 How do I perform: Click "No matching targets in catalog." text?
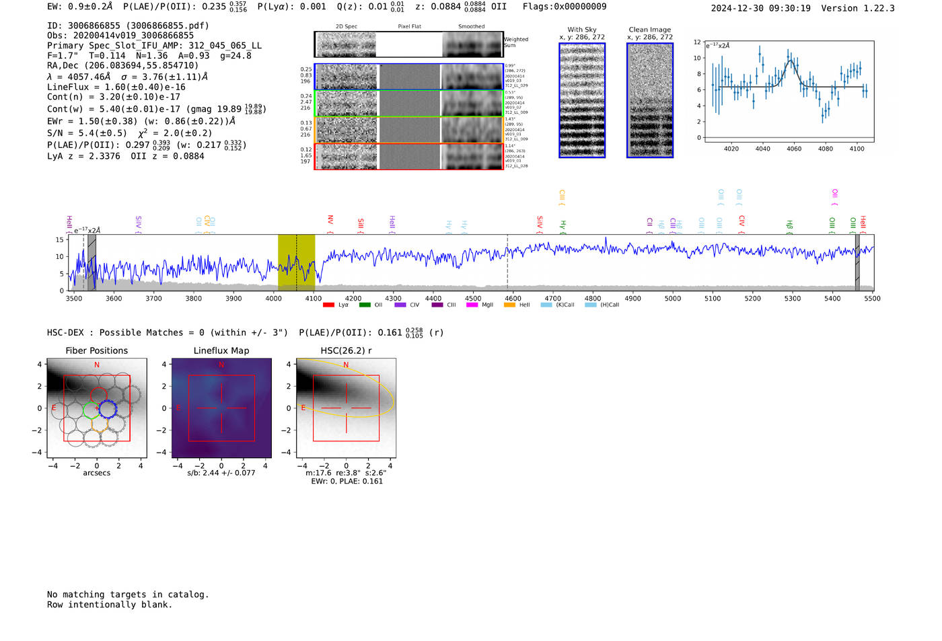point(128,595)
